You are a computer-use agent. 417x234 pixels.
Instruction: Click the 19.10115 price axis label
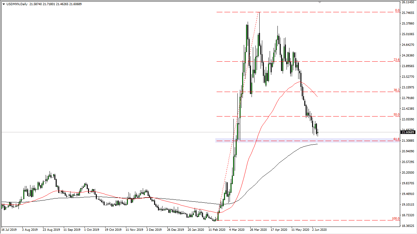(408, 205)
